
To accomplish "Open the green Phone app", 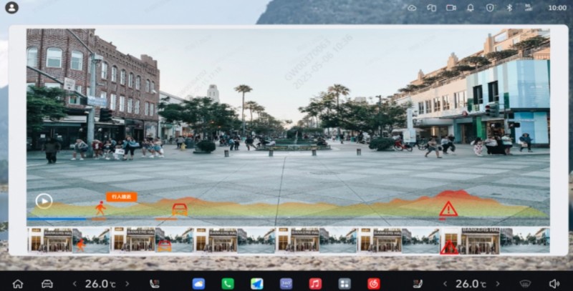I will tap(227, 284).
